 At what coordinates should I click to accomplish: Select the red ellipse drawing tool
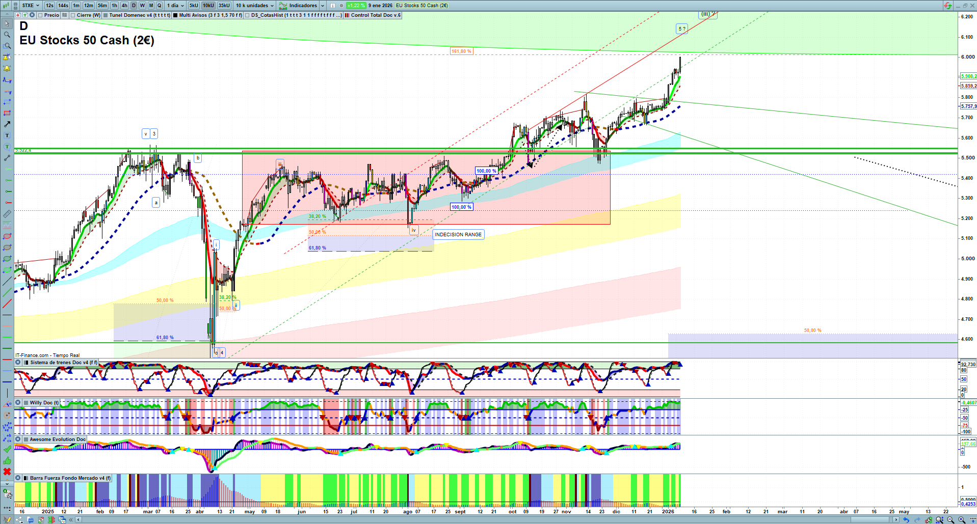[x=7, y=236]
